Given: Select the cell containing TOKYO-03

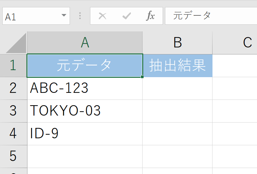Looking at the screenshot, I should [85, 111].
